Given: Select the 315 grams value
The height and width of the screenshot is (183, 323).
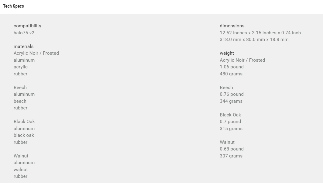Looking at the screenshot, I should (x=231, y=129).
